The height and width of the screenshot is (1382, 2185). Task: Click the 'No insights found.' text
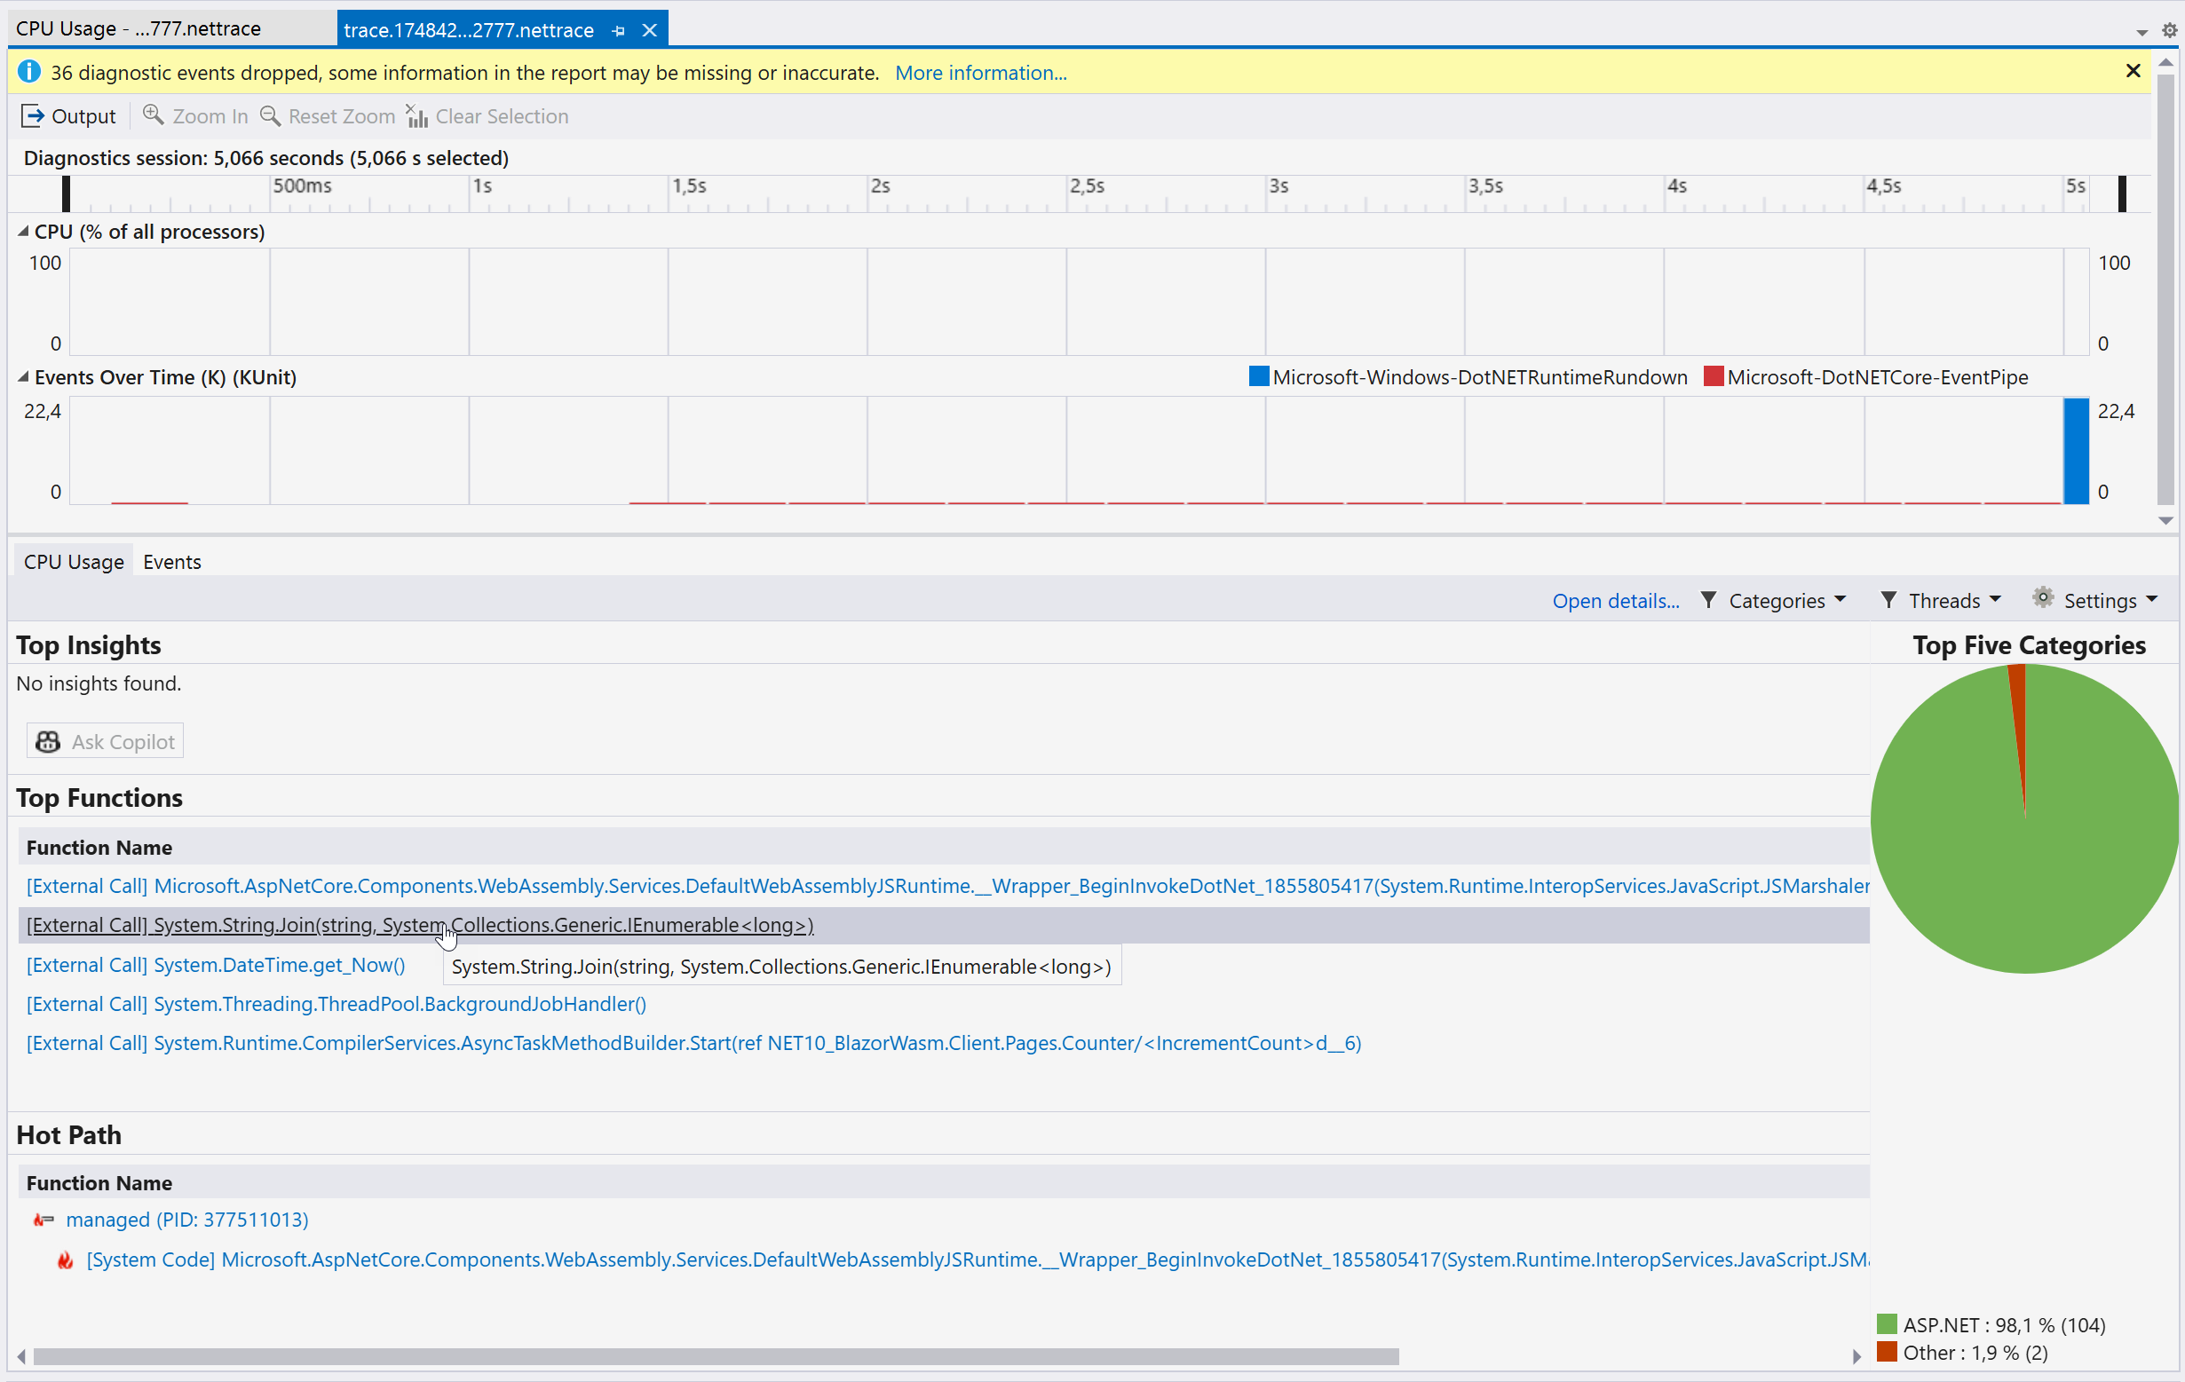99,683
